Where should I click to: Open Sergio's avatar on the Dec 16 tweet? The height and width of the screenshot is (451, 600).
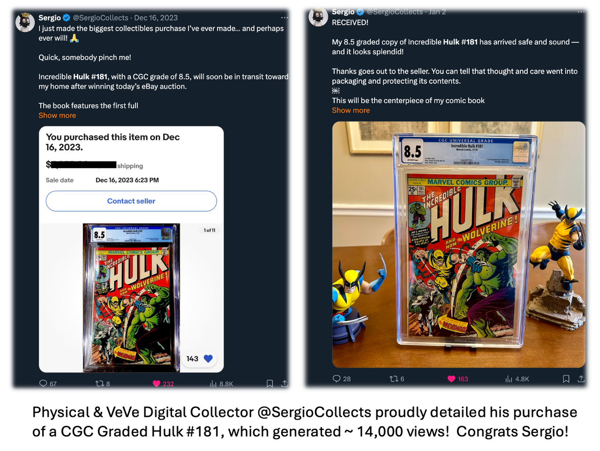pyautogui.click(x=25, y=22)
